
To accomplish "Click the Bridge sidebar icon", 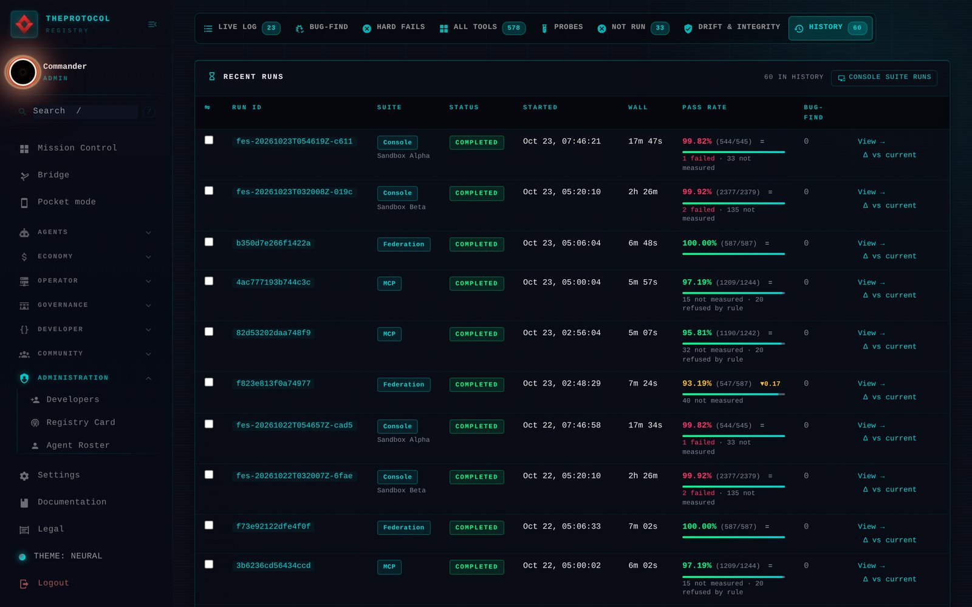I will [x=24, y=176].
